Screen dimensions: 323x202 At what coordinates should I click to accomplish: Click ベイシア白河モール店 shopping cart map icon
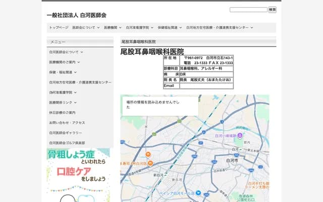[x=199, y=192]
